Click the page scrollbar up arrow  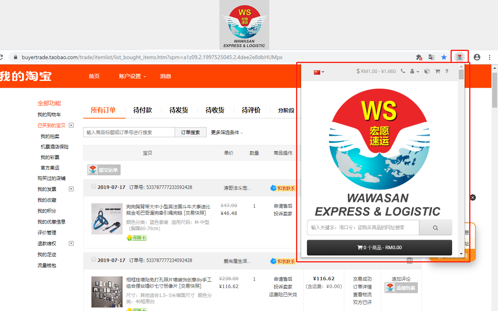click(x=495, y=68)
